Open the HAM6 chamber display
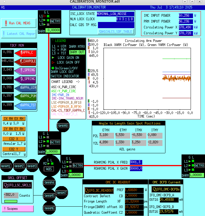This screenshot has height=216, width=205. [x=49, y=208]
